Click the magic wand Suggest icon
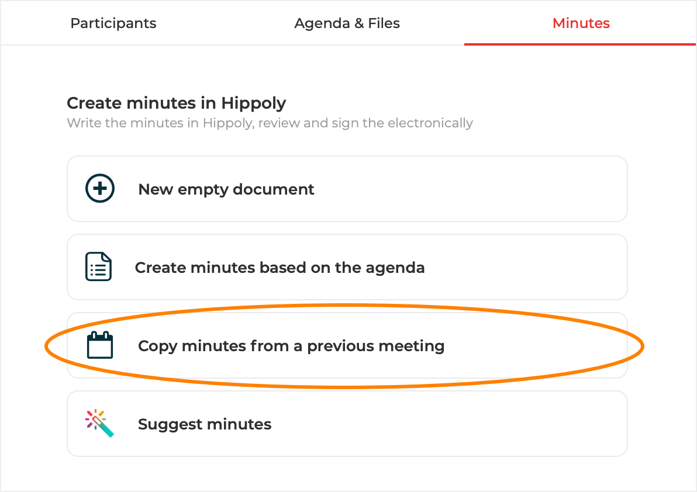The width and height of the screenshot is (697, 492). 99,424
